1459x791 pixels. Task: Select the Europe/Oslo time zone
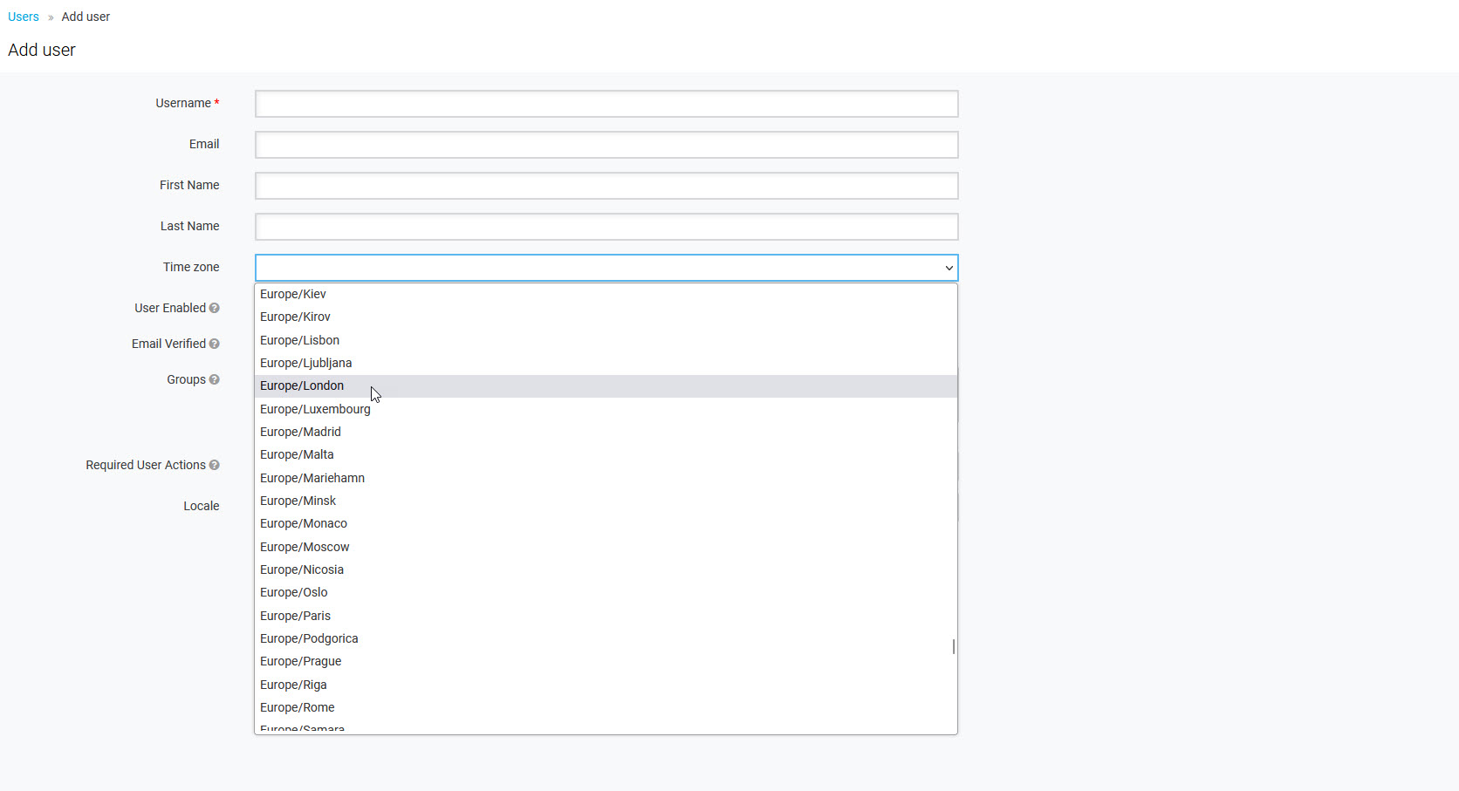pyautogui.click(x=294, y=592)
